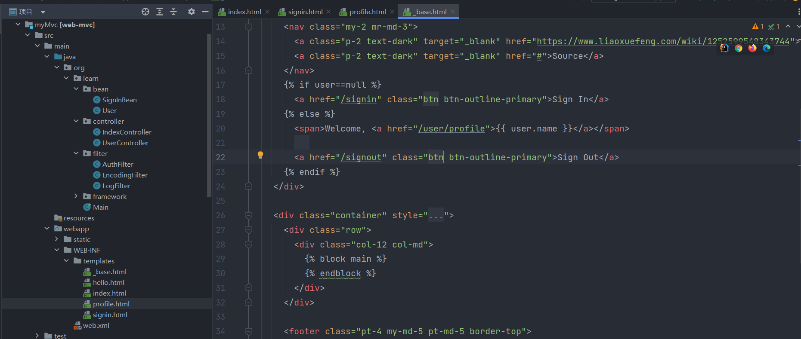Select the resources folder

79,218
